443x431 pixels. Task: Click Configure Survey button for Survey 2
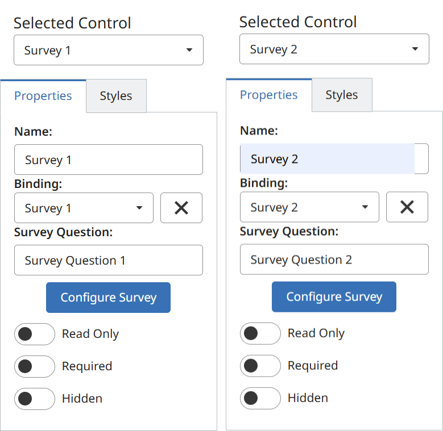tap(334, 296)
